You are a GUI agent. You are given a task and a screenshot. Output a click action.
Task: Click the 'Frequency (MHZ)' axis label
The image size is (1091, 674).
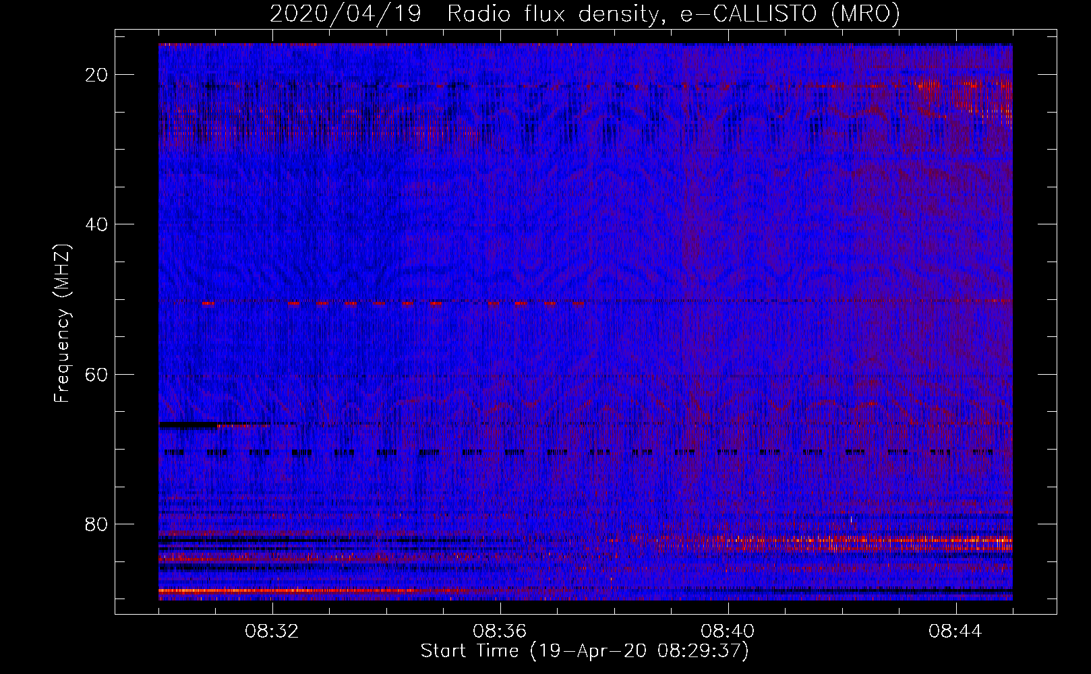tap(62, 324)
